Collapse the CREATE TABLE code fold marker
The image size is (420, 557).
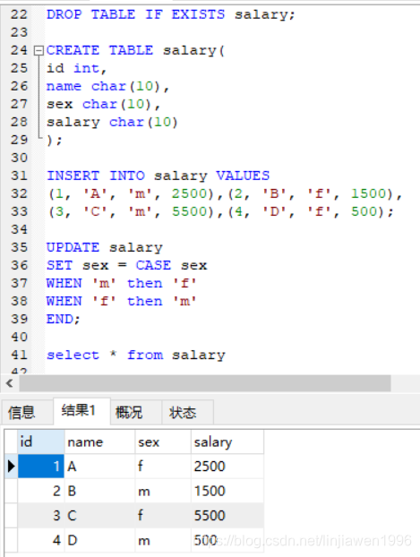pyautogui.click(x=39, y=50)
